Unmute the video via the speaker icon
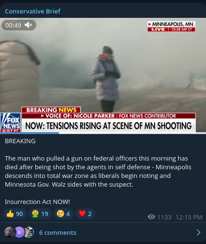Screen dimensions: 206x244 [29, 25]
